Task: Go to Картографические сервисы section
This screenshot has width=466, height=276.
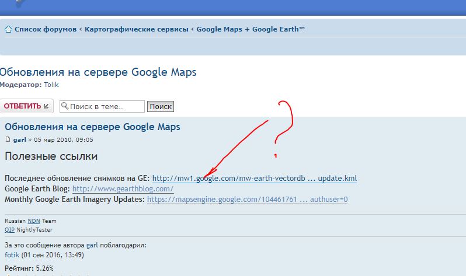Action: point(136,29)
